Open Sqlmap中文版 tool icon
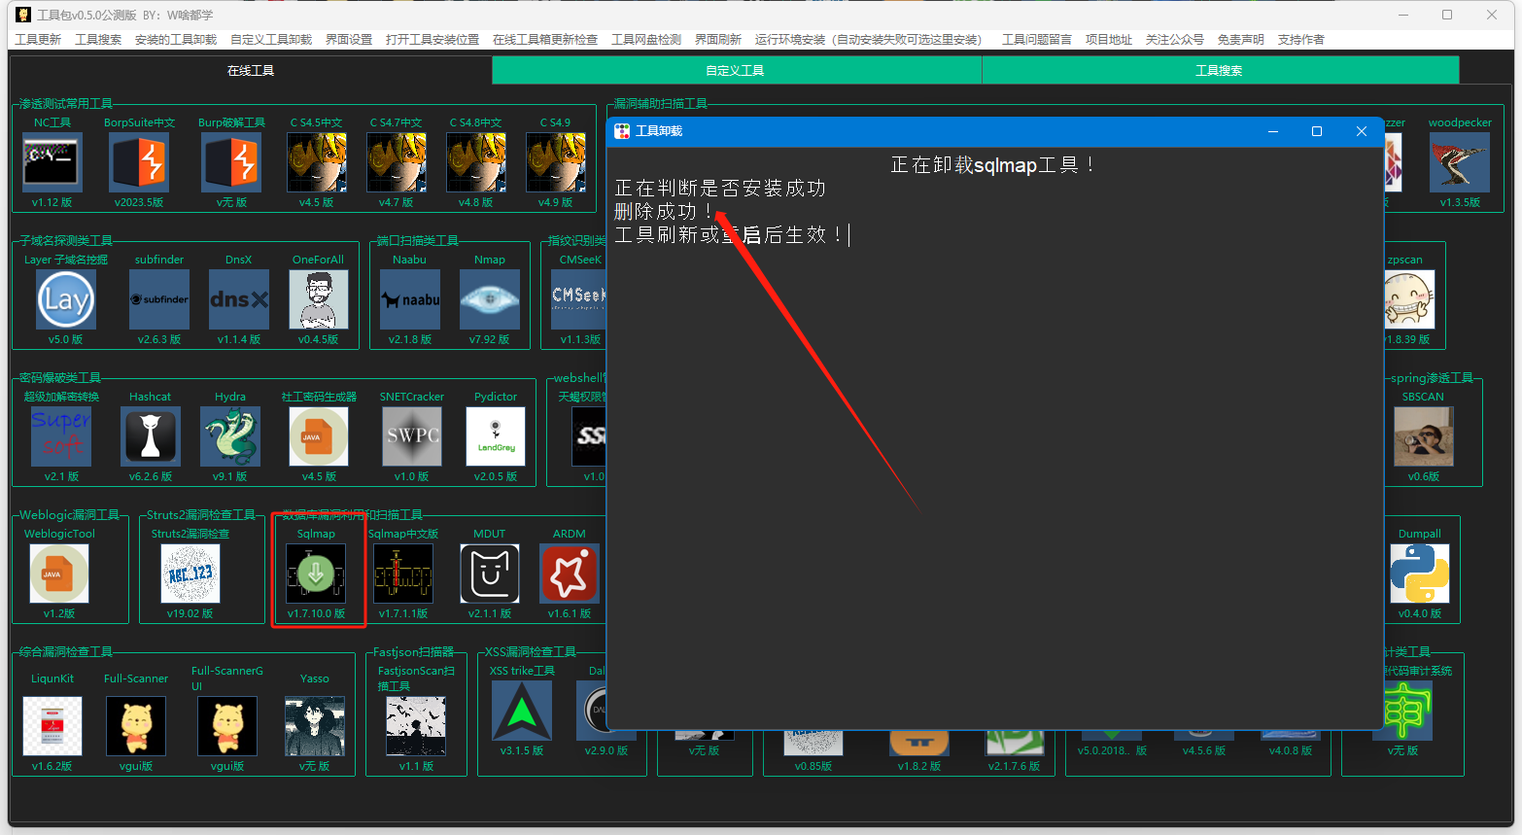This screenshot has height=835, width=1522. 403,574
